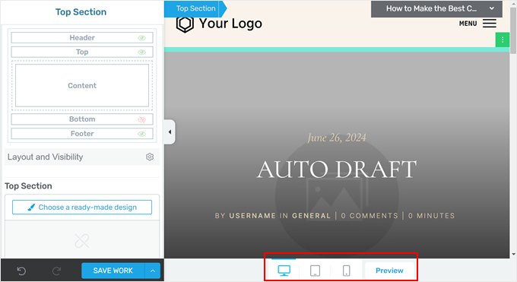Image resolution: width=517 pixels, height=282 pixels.
Task: Click the Your Logo hexagon icon
Action: point(185,24)
